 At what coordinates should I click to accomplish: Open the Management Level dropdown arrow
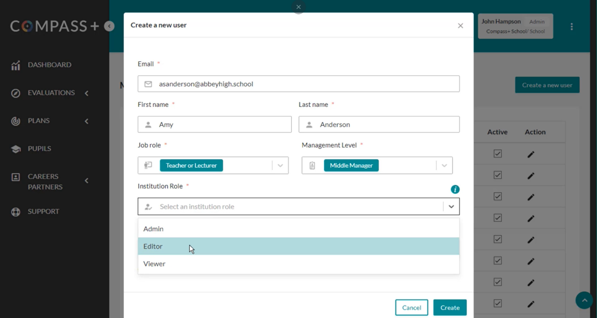pos(444,165)
